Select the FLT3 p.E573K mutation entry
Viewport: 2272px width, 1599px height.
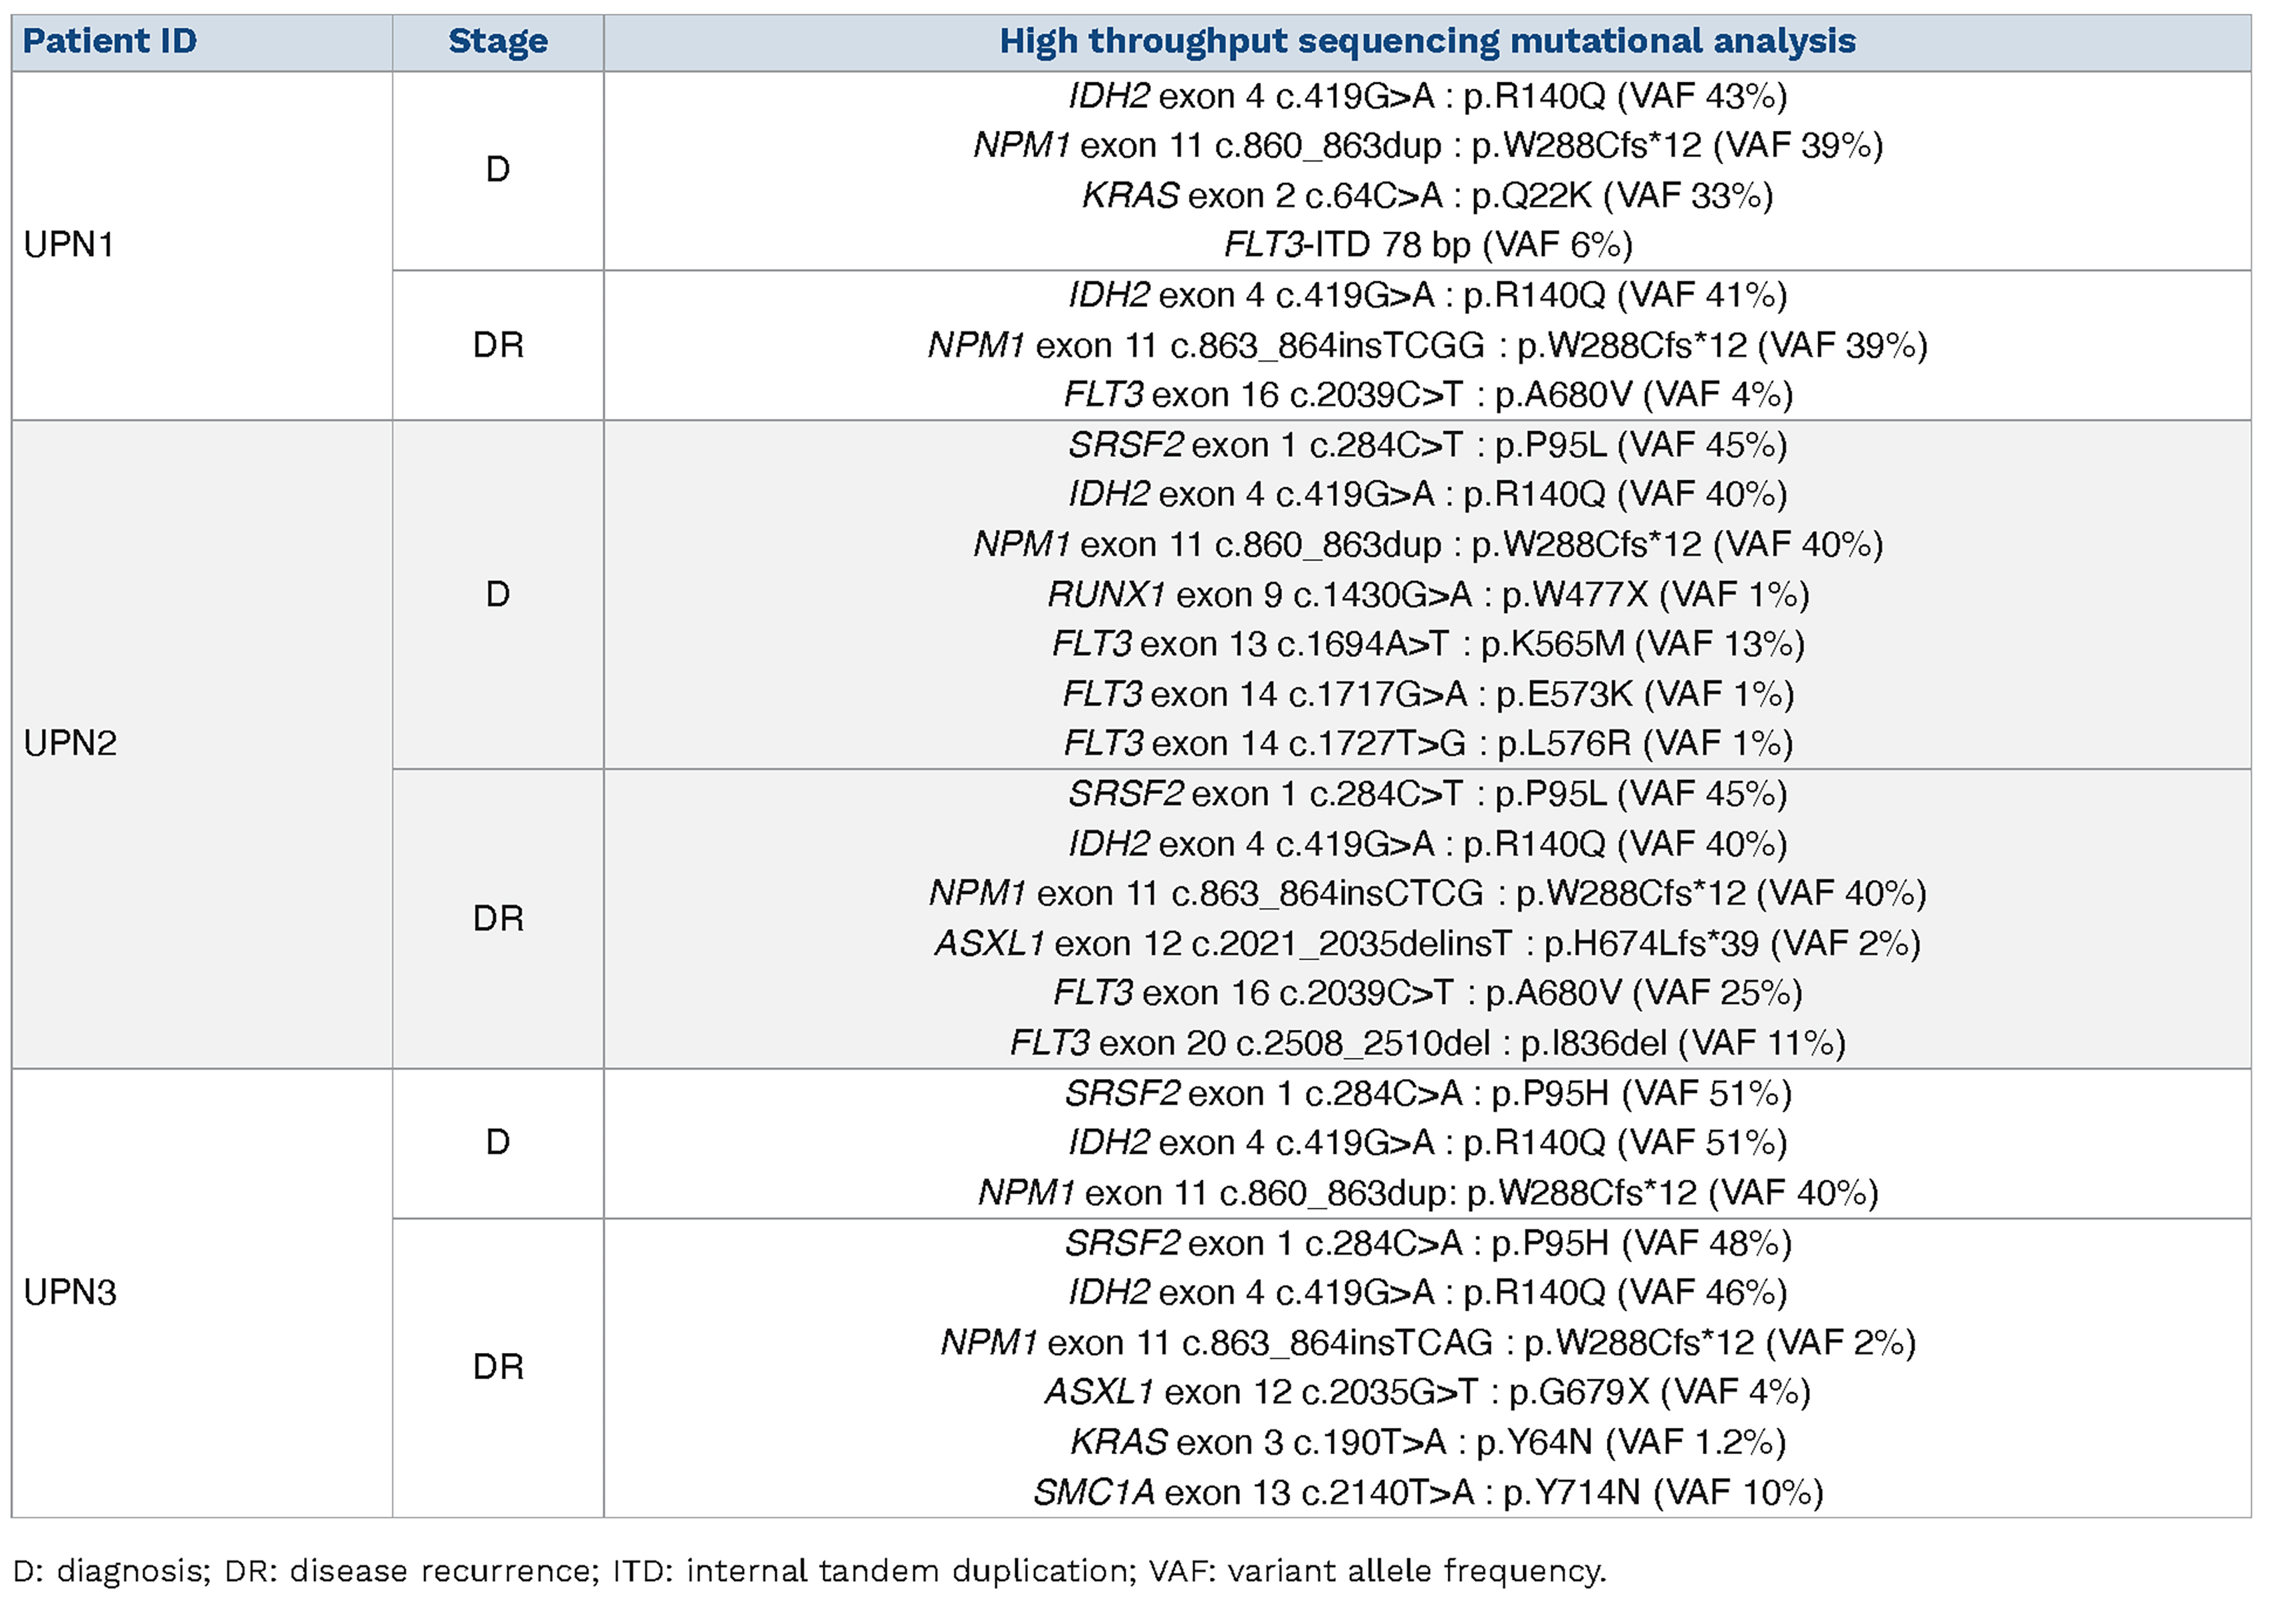(x=1427, y=693)
